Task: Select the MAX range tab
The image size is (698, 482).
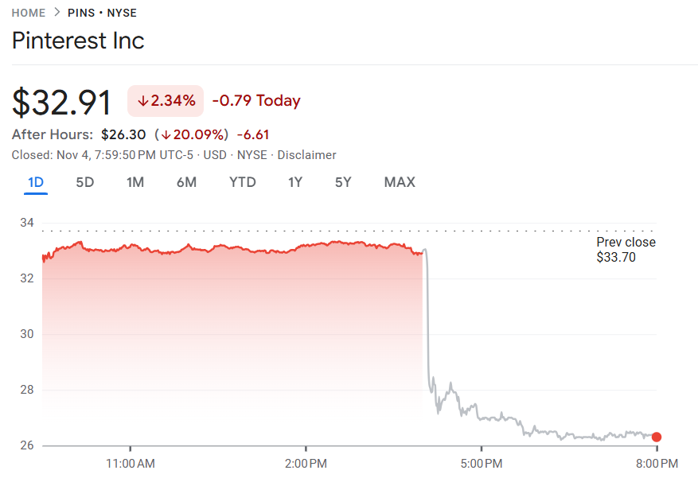Action: click(x=400, y=182)
